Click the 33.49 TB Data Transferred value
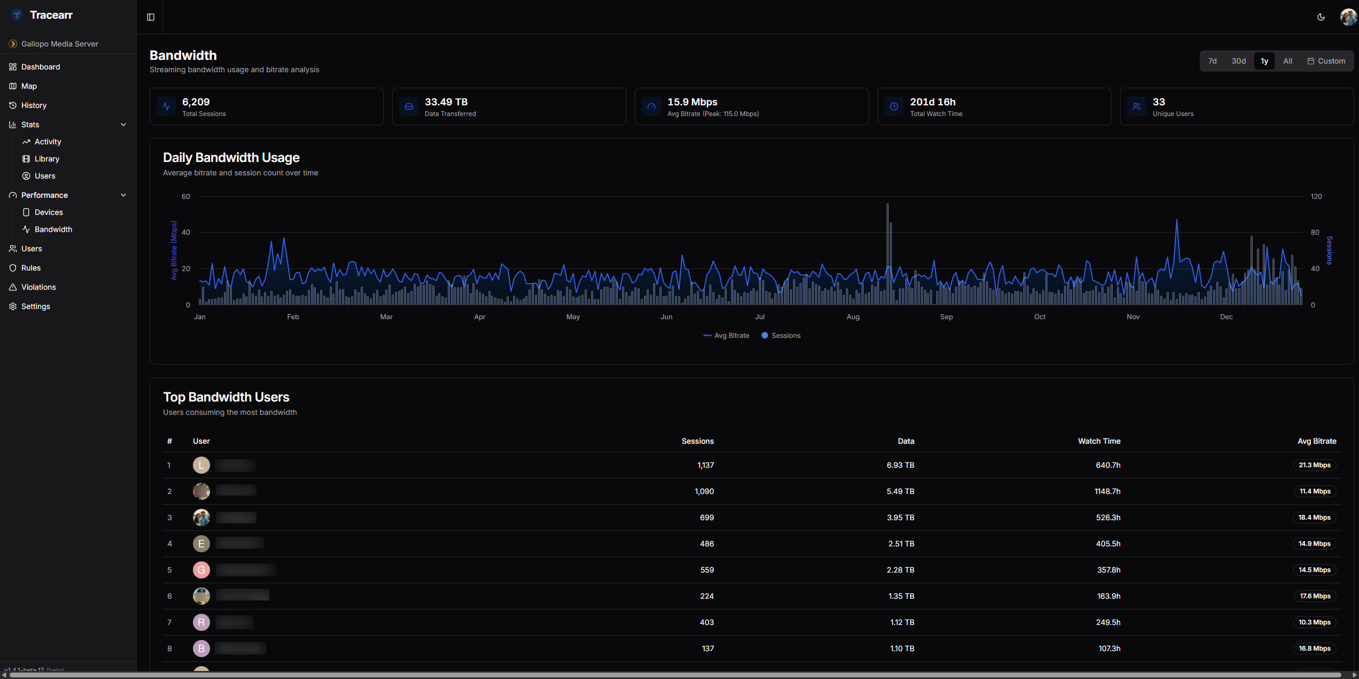This screenshot has width=1359, height=679. coord(446,102)
